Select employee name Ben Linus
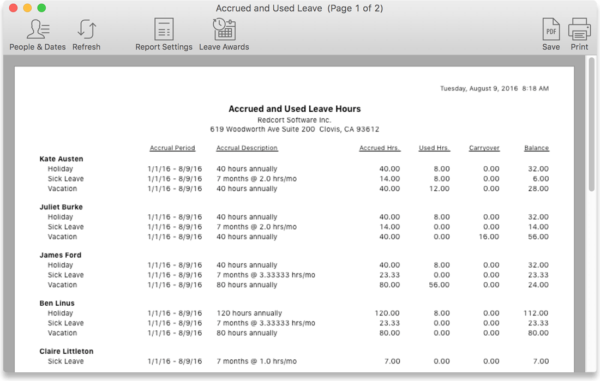 [57, 304]
